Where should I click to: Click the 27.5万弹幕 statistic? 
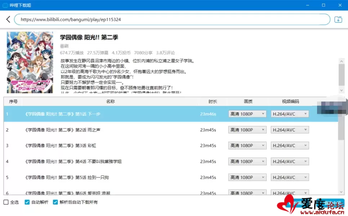tap(98, 53)
